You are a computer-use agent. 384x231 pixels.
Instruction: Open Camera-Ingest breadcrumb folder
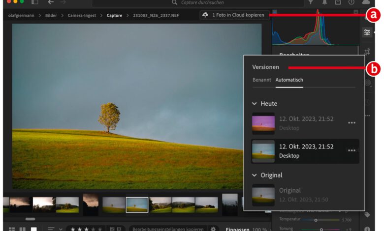pos(82,15)
